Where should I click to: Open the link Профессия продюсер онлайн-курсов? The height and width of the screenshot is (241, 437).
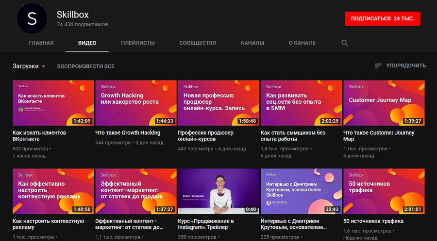(206, 136)
